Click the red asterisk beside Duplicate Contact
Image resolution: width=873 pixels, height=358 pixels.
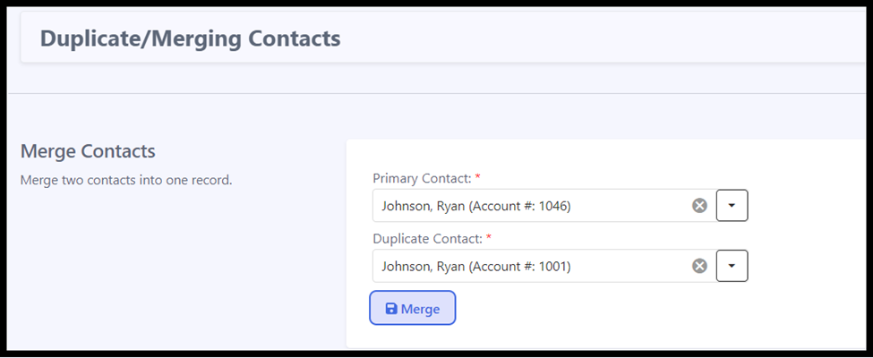click(x=489, y=237)
